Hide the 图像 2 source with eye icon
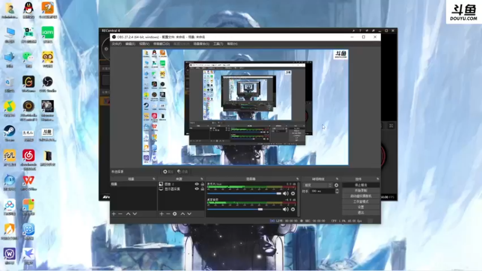482x271 pixels. point(197,184)
